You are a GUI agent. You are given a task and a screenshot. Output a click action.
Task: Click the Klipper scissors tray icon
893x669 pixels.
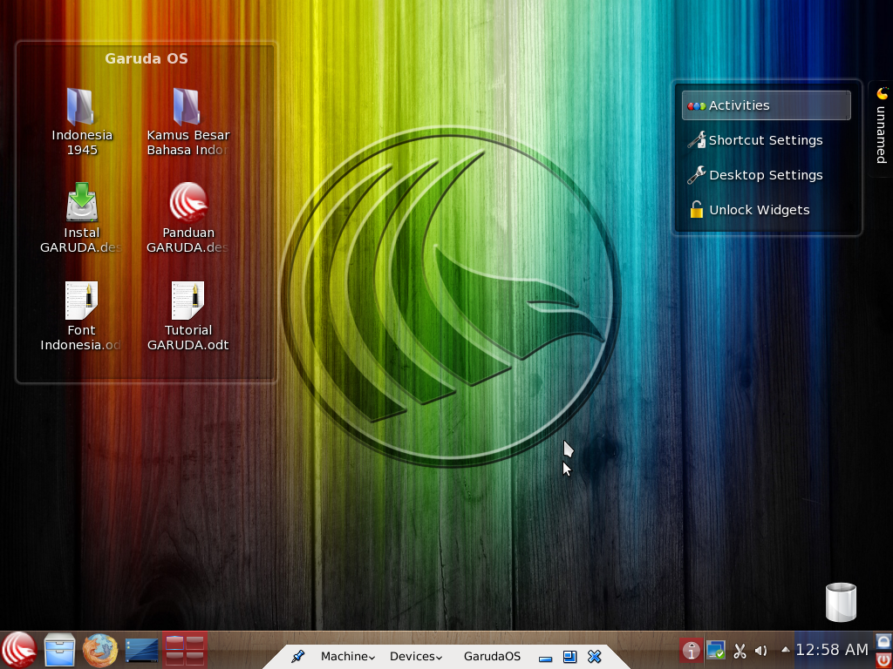point(740,650)
